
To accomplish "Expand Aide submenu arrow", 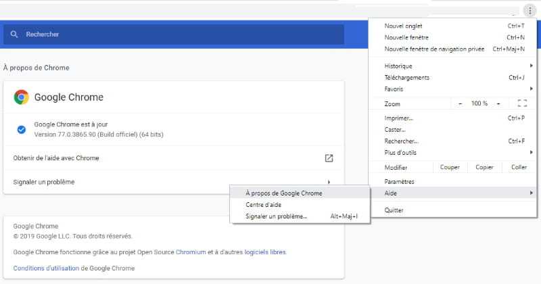I will click(532, 193).
